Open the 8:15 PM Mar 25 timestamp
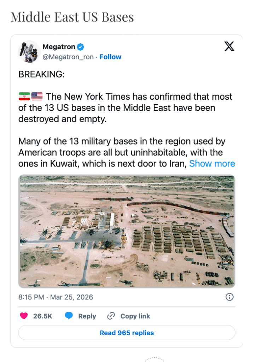Viewport: 256px width, 362px height. click(56, 297)
